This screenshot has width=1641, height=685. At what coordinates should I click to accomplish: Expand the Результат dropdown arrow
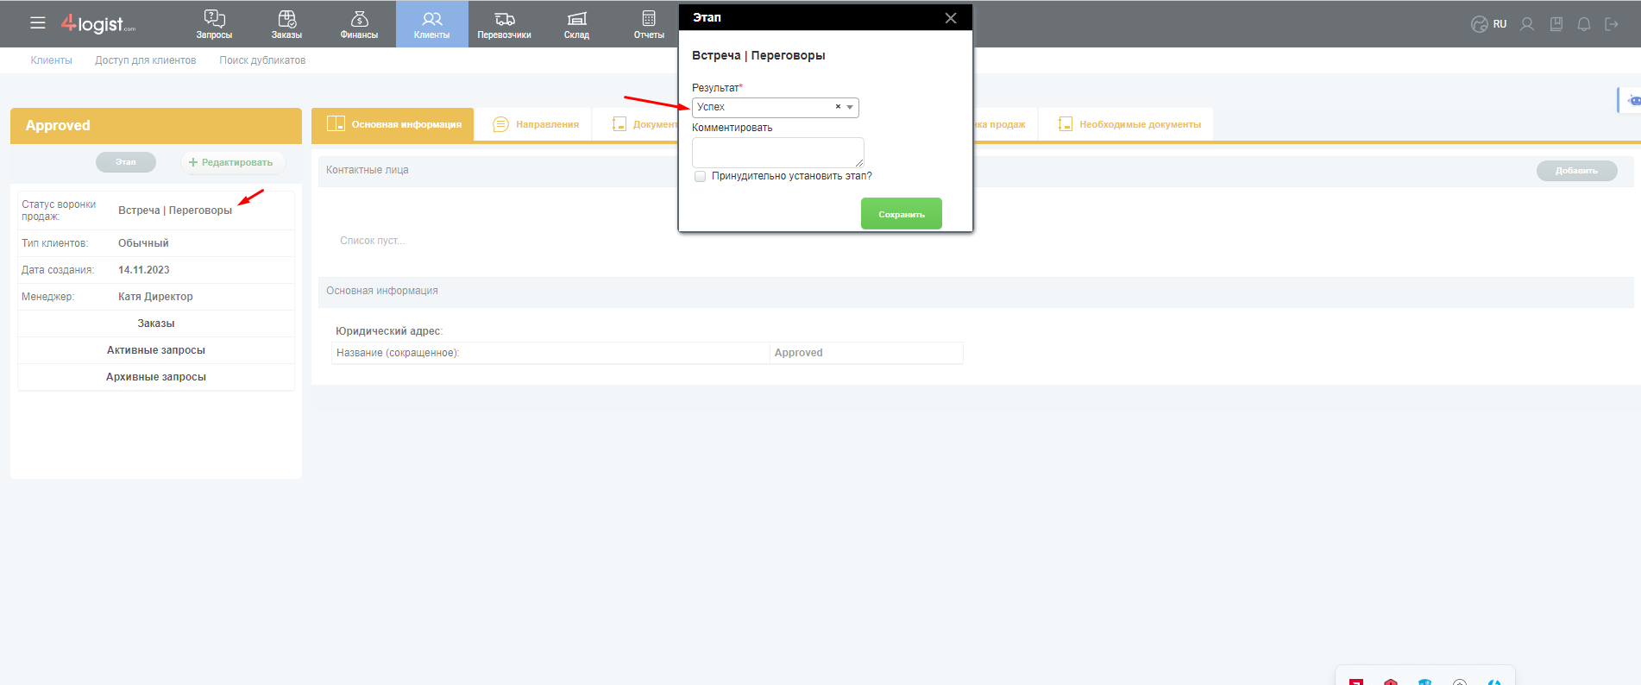coord(850,107)
